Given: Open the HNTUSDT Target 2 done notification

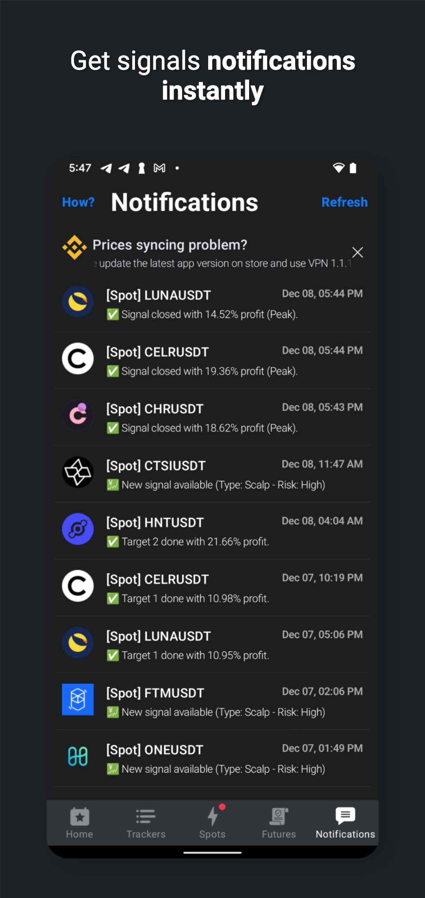Looking at the screenshot, I should (213, 531).
